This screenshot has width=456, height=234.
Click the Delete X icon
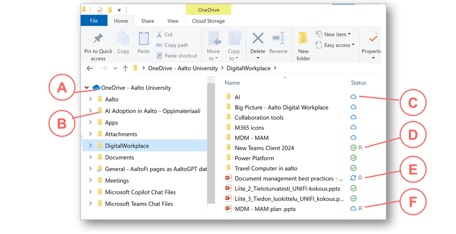tap(258, 38)
